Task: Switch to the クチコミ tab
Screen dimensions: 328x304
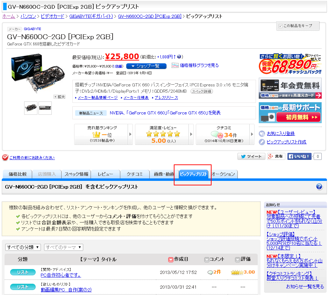Action: (x=135, y=174)
